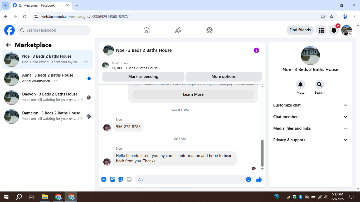360x202 pixels.
Task: Open Task View on taskbar
Action: tap(32, 197)
